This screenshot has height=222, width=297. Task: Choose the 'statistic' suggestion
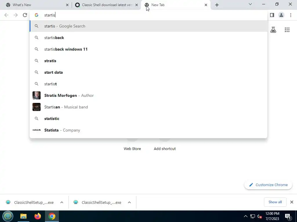coord(148,119)
